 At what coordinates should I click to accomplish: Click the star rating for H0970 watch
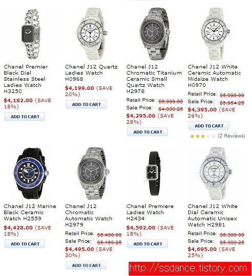pyautogui.click(x=203, y=136)
